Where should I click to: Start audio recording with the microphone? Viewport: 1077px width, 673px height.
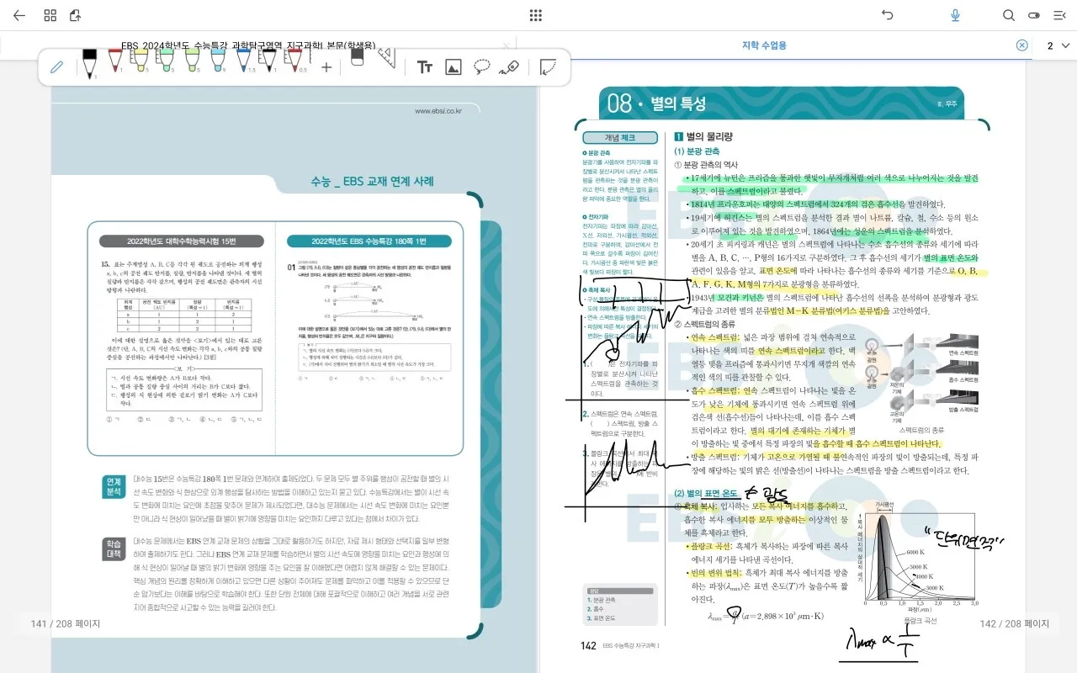[956, 15]
